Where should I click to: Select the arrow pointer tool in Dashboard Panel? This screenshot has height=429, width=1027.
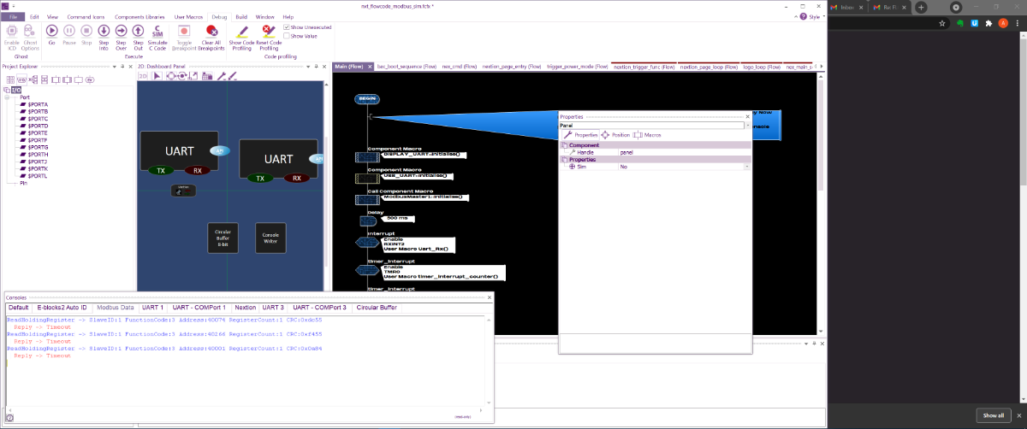point(157,77)
